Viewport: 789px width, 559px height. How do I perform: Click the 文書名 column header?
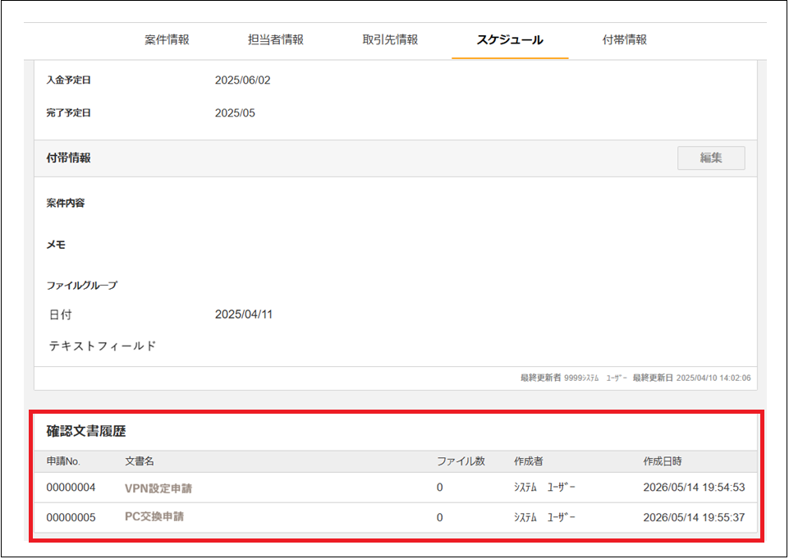[x=140, y=461]
